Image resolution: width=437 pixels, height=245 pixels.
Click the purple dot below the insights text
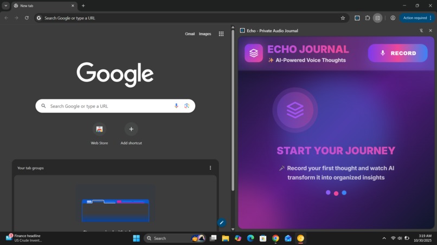328,193
